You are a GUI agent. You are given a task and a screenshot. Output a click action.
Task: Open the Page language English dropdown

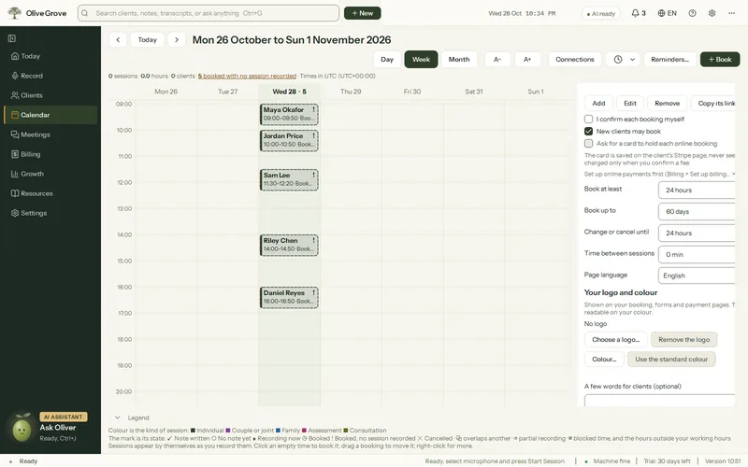697,276
